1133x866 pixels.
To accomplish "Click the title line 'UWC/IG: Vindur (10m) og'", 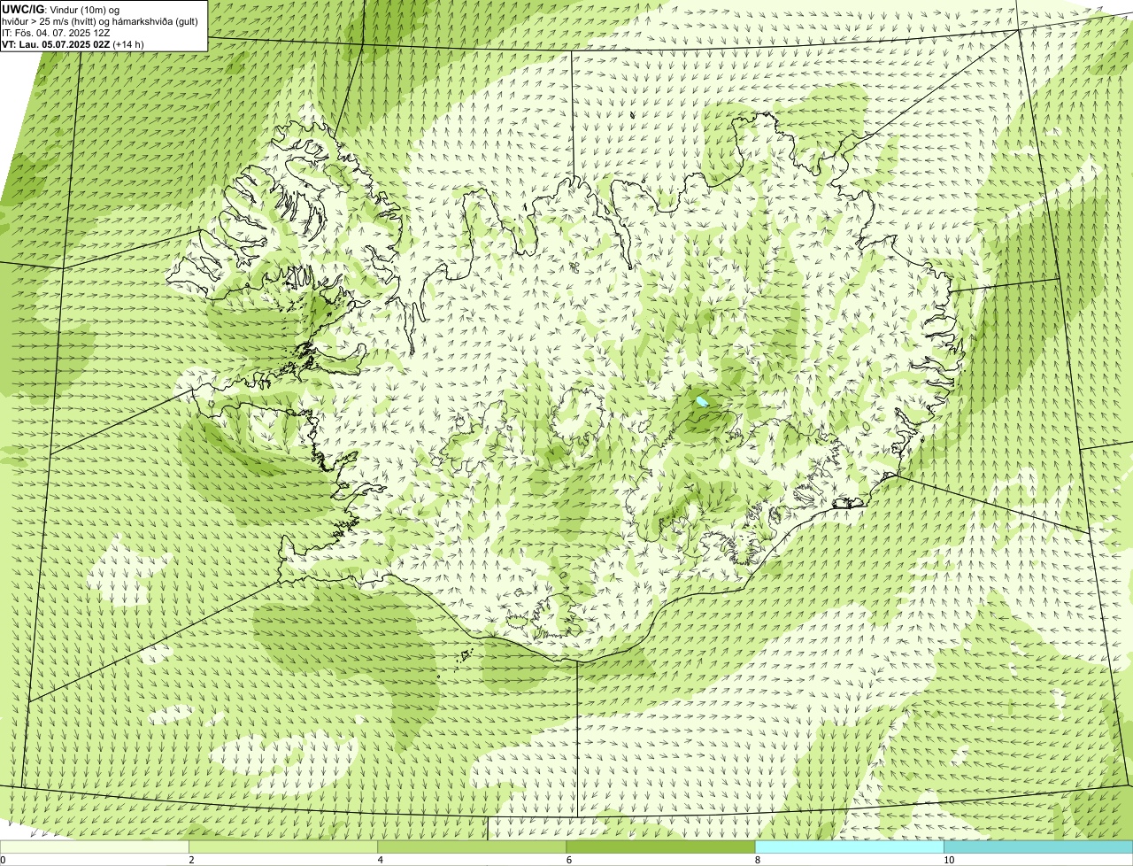I will point(60,9).
